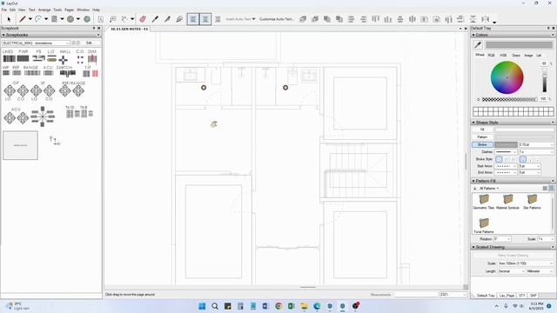Activate the Style eyedropper tool
The height and width of the screenshot is (313, 557).
coord(155,19)
